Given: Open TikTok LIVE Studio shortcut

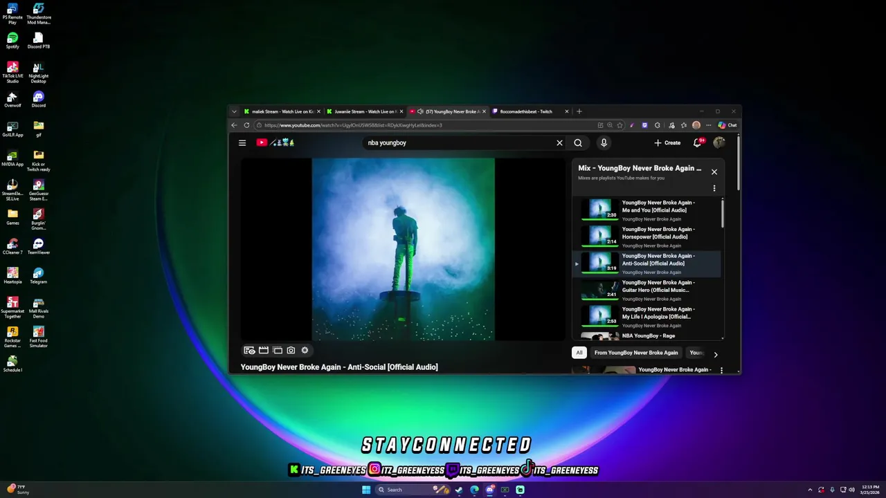Looking at the screenshot, I should (12, 73).
